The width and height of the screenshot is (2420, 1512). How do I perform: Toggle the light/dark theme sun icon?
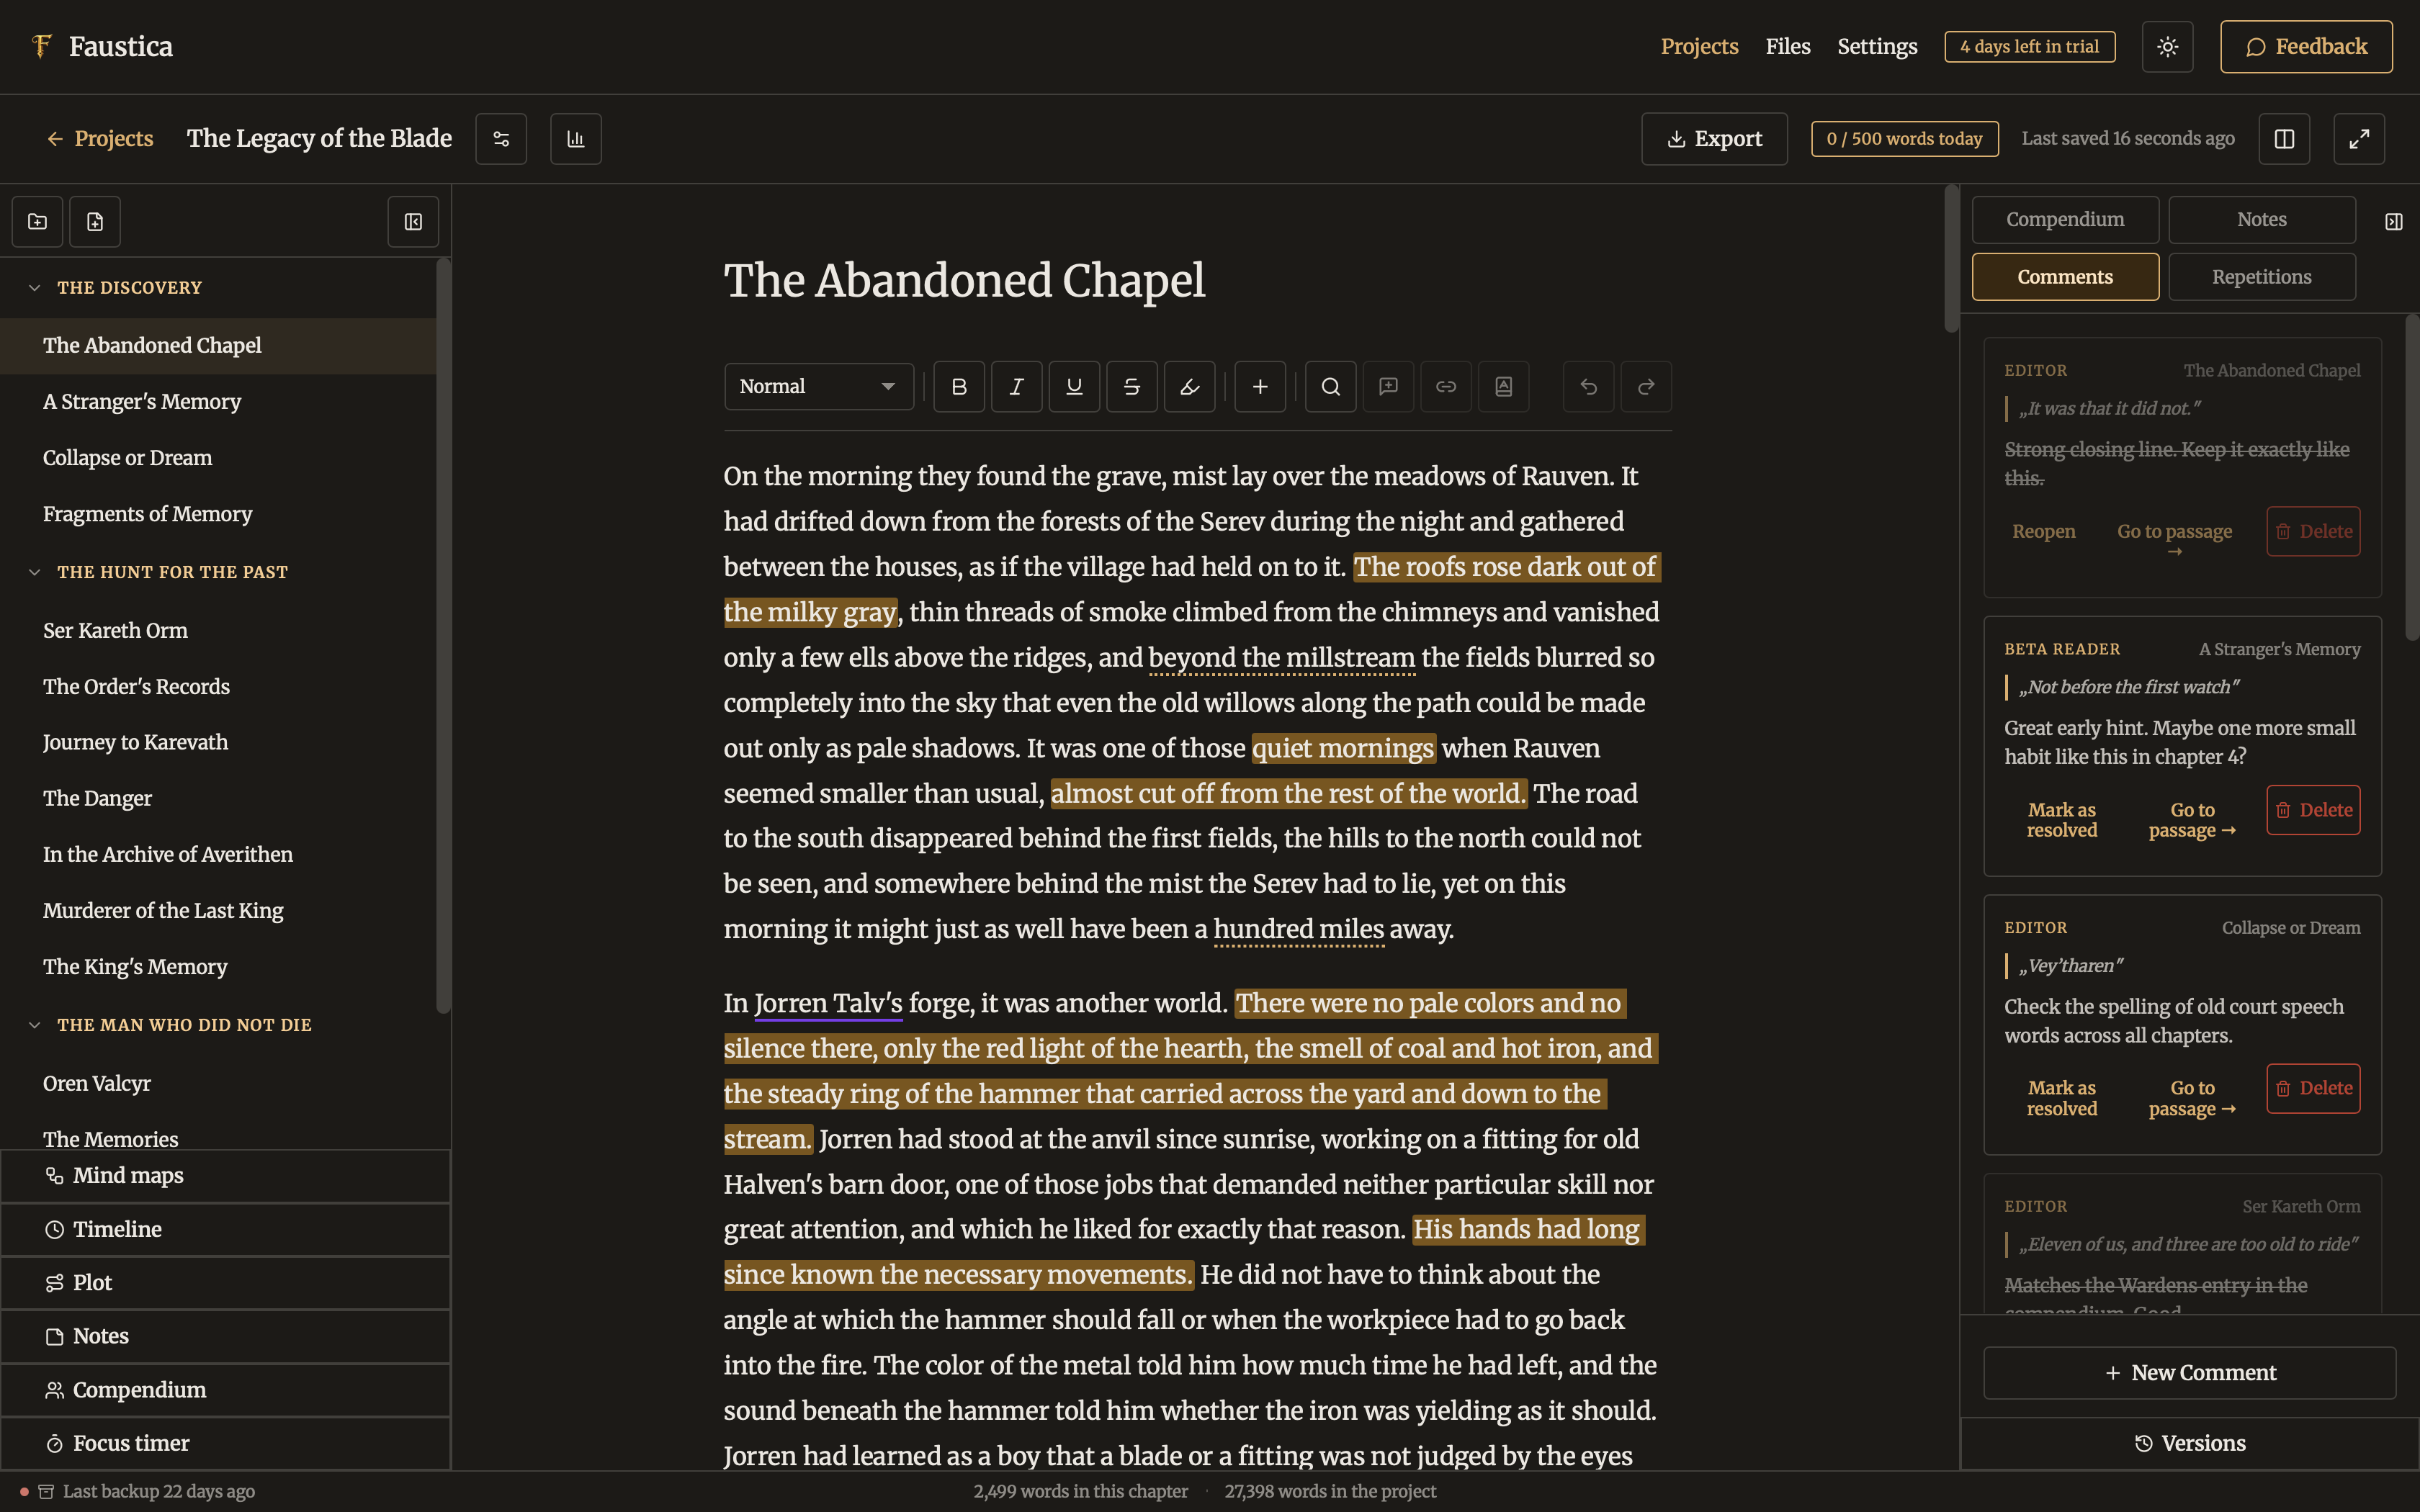click(2167, 47)
